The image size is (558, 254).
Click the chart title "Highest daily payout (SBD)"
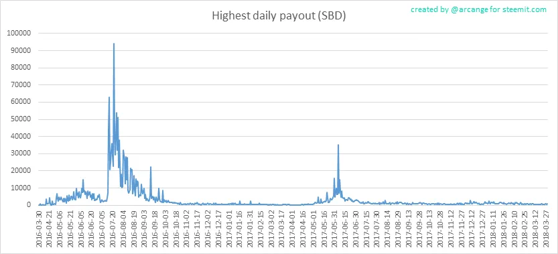click(x=279, y=16)
